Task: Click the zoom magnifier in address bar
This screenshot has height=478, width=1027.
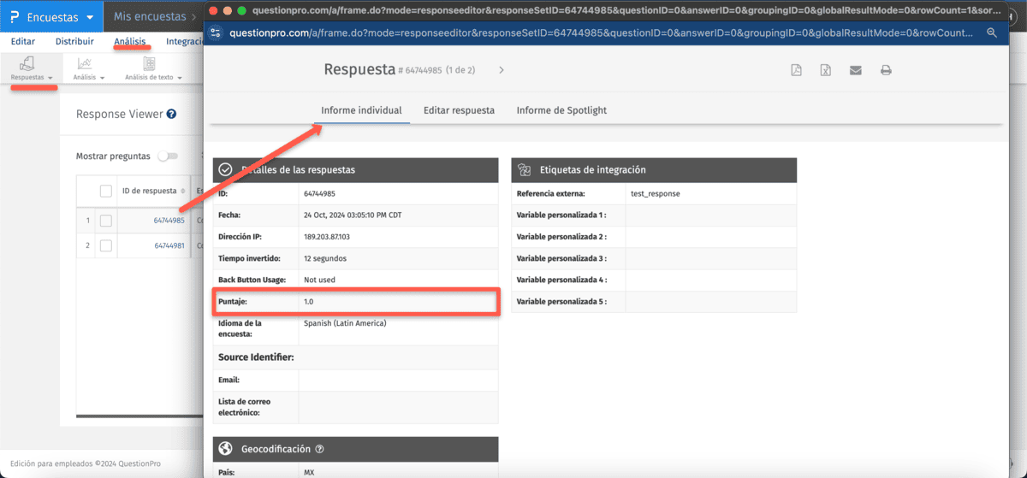Action: pos(992,32)
